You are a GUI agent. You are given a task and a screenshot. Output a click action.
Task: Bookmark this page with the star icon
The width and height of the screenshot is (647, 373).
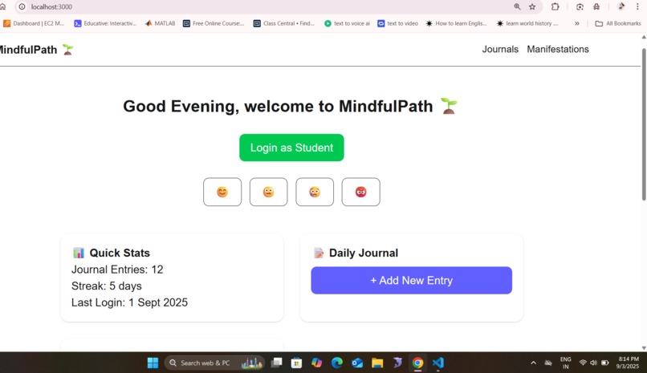532,6
